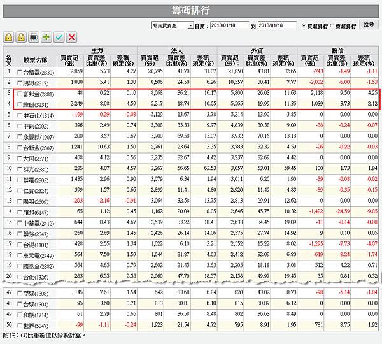Click the green plus add icon
Screen dimensions: 382x344
pos(46,38)
